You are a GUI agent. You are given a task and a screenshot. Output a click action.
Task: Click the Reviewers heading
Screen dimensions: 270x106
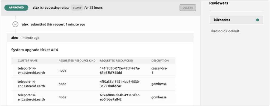(219, 3)
